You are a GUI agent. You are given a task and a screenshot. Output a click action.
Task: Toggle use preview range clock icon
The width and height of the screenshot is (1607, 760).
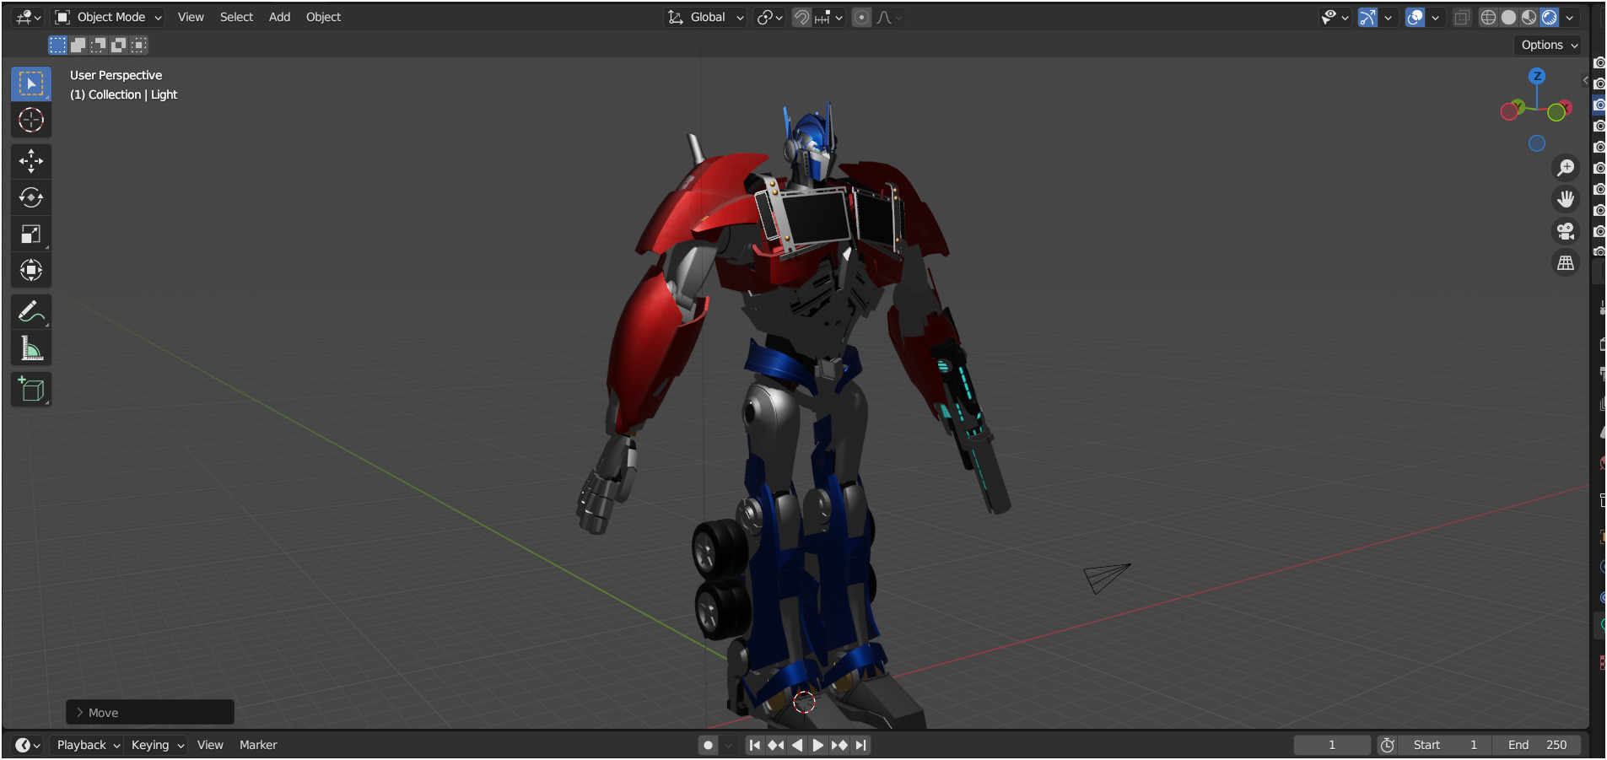[1388, 745]
